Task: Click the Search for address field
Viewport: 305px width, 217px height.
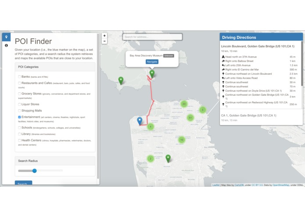Action: (152, 37)
